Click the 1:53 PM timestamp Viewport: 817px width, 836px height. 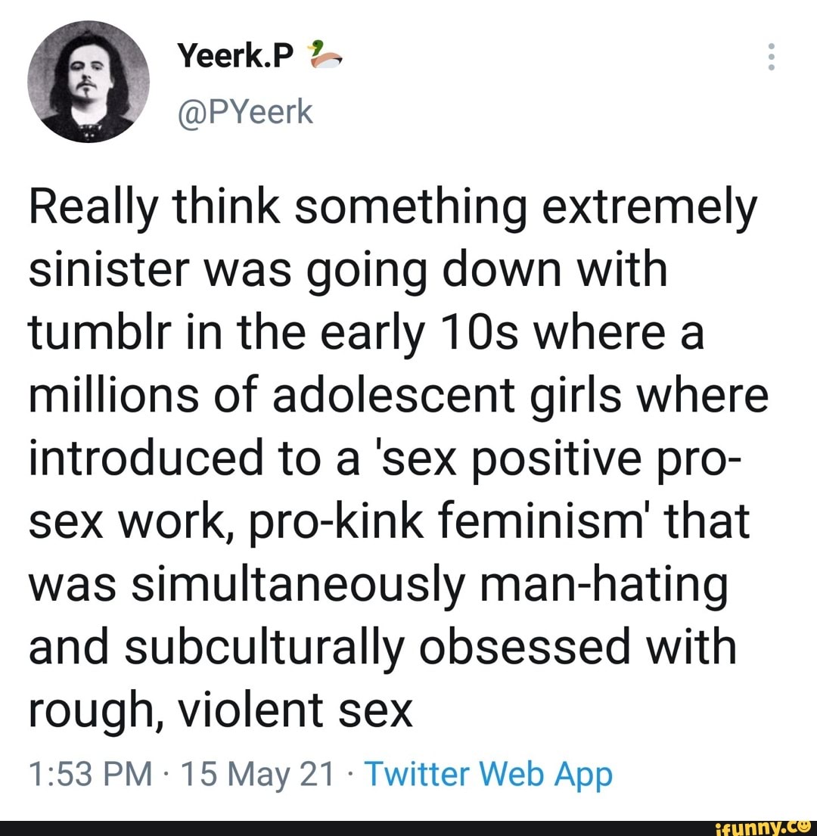pos(90,774)
